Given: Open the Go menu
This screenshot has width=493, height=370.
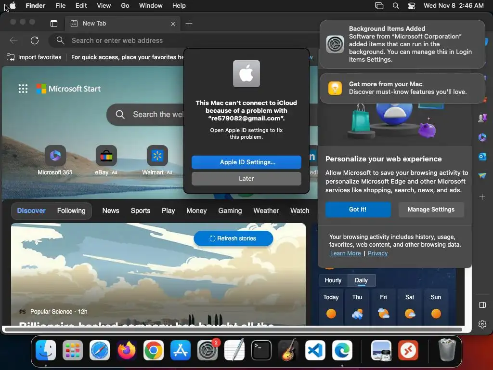Looking at the screenshot, I should coord(125,6).
